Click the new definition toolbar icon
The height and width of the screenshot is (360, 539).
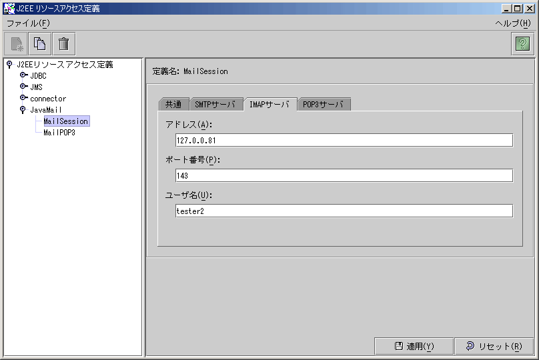(16, 44)
